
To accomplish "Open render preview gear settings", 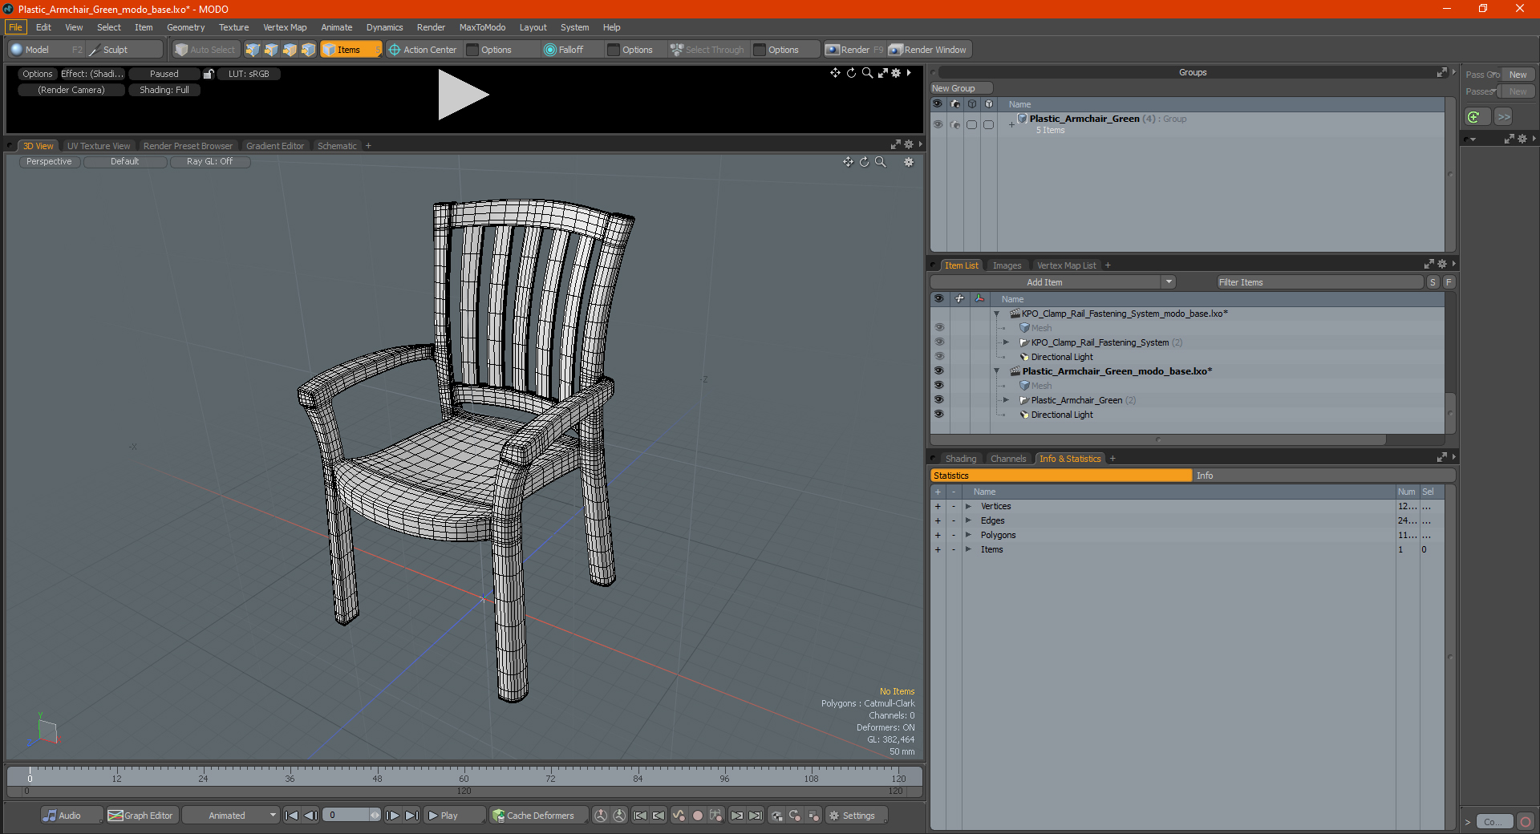I will (x=897, y=73).
